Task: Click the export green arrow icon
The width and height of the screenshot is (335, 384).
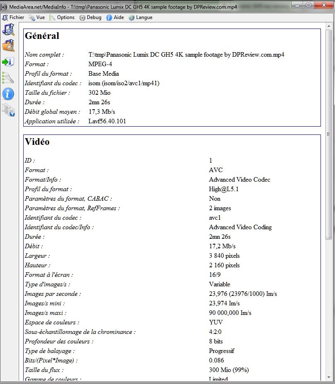Action: [x=9, y=62]
